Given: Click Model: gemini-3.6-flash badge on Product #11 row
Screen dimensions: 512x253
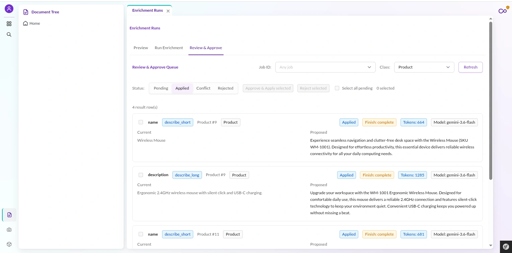Looking at the screenshot, I should (454, 234).
